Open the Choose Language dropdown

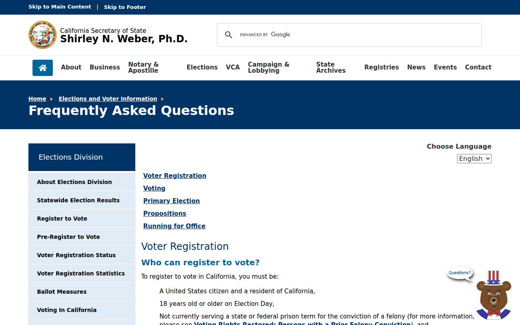[474, 158]
